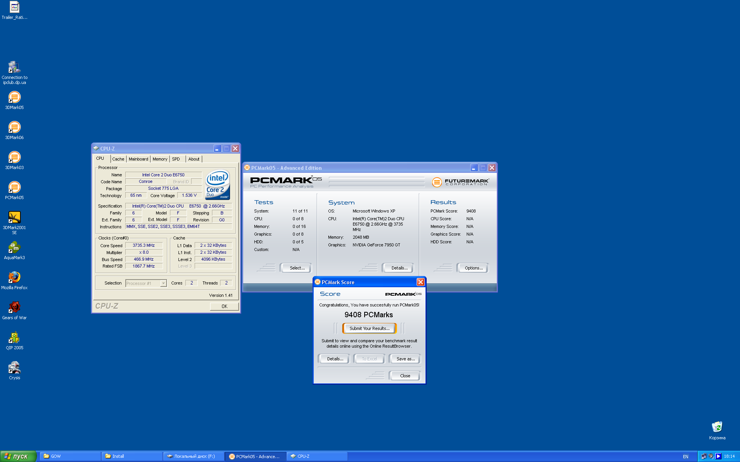Minimize the CPU-Z window

coord(217,148)
